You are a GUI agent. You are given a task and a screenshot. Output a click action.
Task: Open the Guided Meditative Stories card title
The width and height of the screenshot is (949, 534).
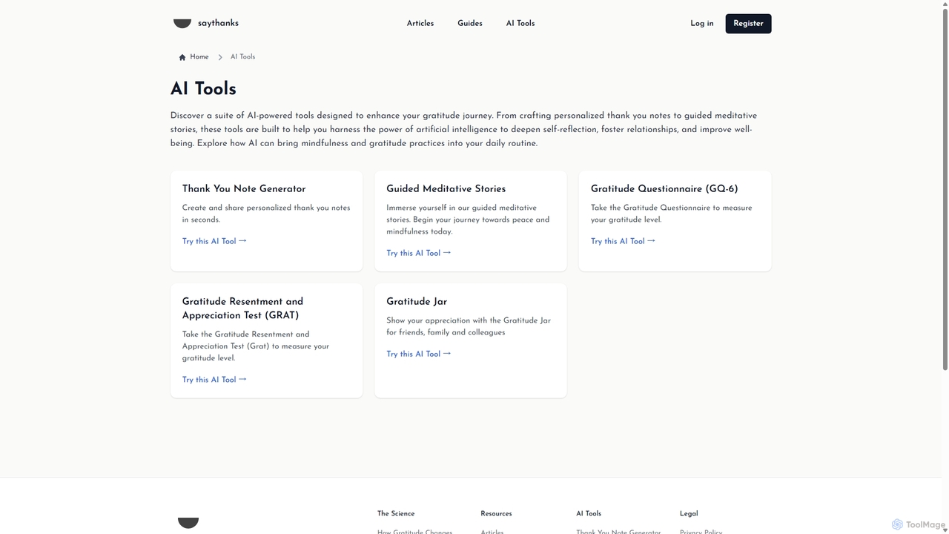point(446,189)
